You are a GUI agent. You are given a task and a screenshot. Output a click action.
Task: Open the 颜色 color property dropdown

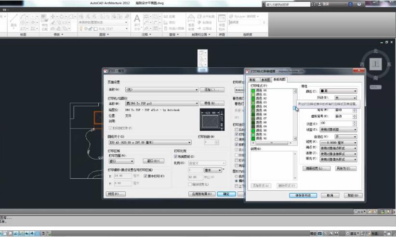click(x=338, y=91)
